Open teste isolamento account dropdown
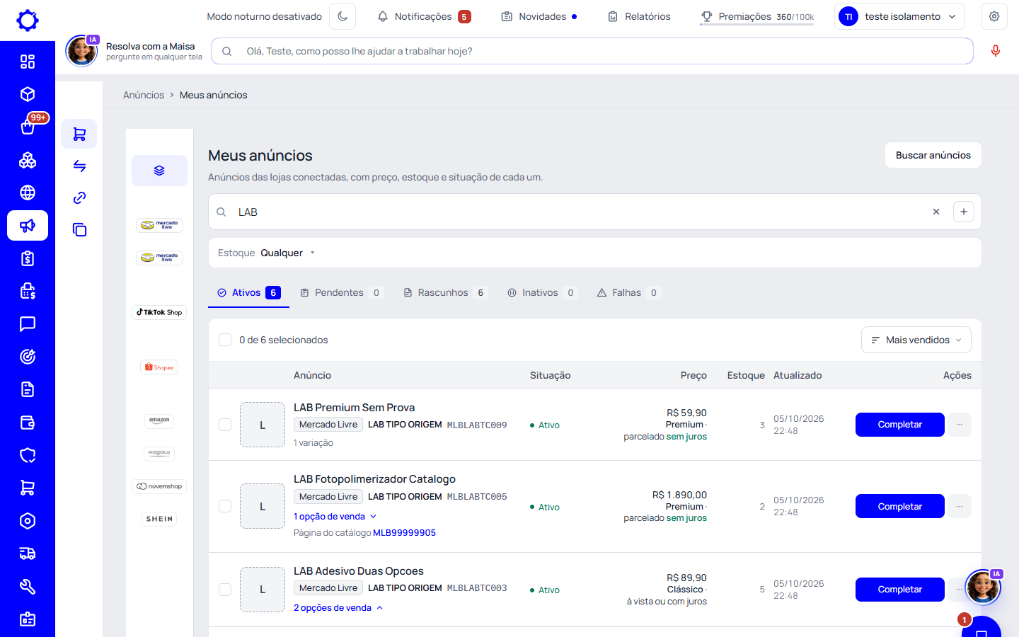1019x637 pixels. 900,16
